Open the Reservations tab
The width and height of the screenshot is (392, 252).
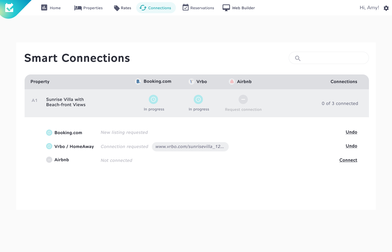[x=198, y=8]
